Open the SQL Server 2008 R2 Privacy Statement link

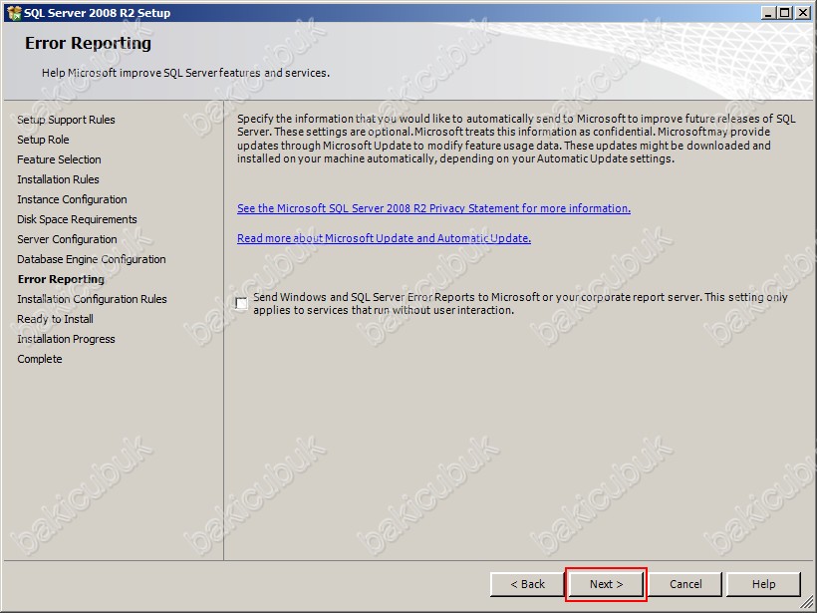coord(433,208)
